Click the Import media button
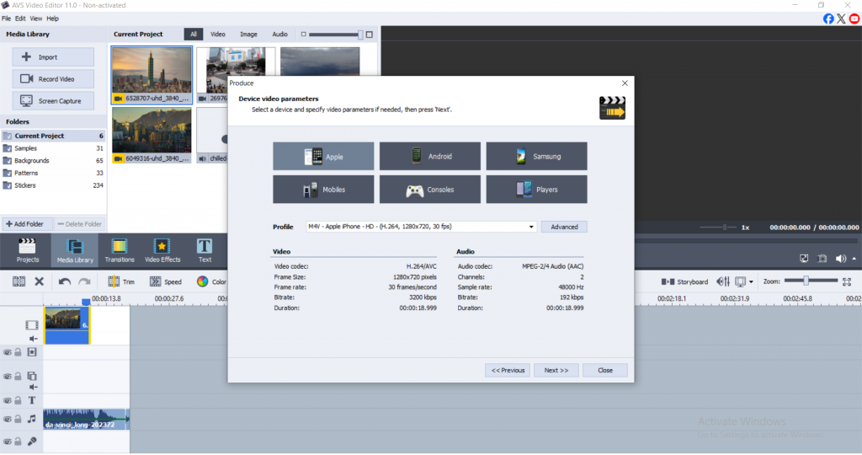The height and width of the screenshot is (455, 862). tap(53, 57)
